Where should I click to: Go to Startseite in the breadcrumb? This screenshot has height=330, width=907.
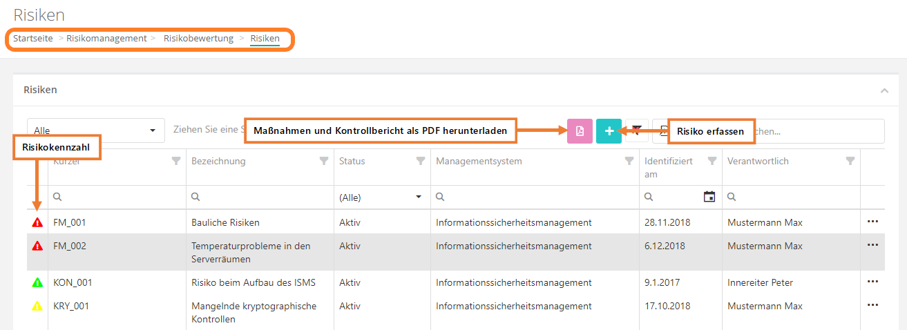[33, 39]
